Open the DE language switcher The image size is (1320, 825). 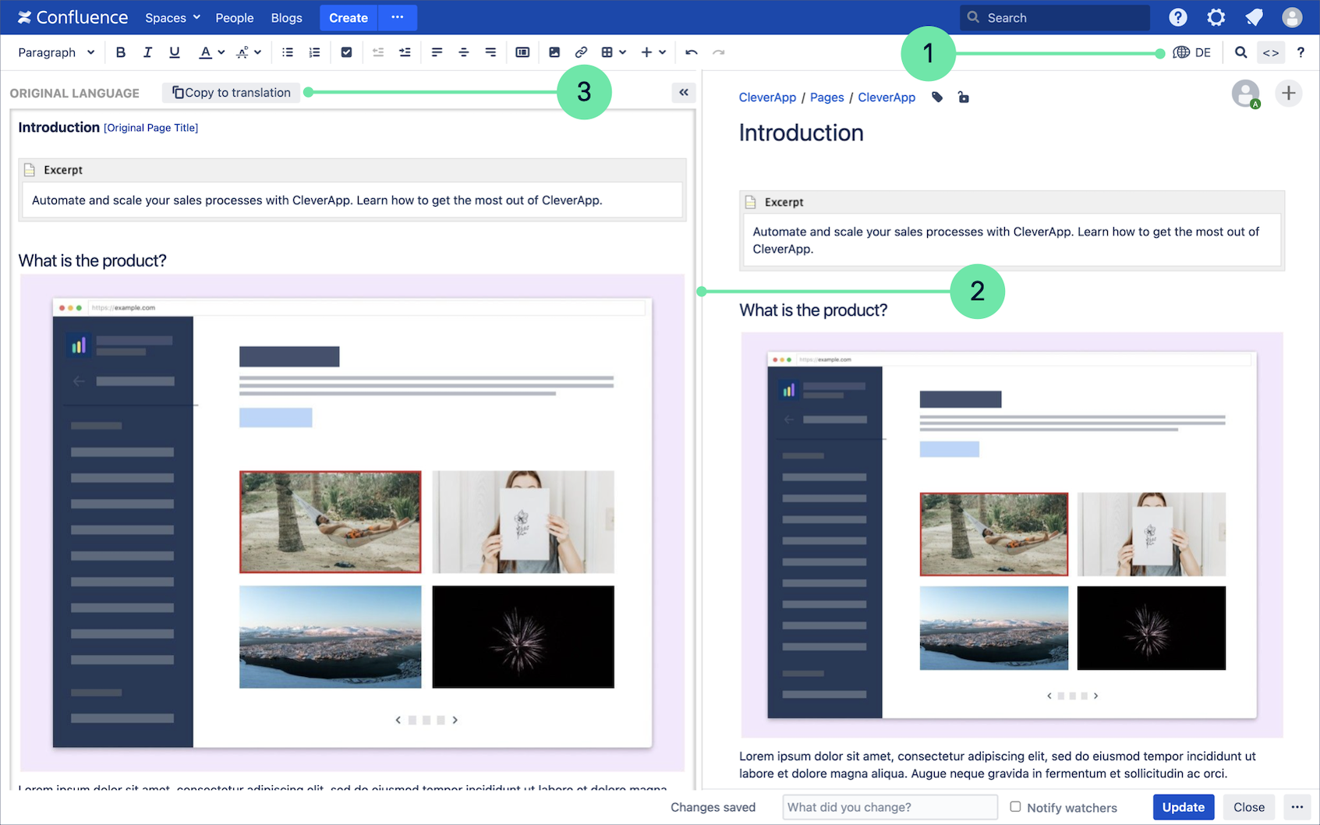click(1192, 52)
